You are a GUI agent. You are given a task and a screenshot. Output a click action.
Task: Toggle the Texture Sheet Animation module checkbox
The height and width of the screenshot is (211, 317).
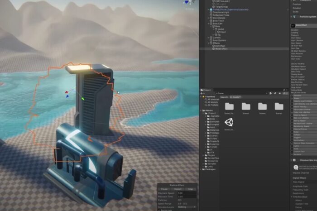pos(292,143)
